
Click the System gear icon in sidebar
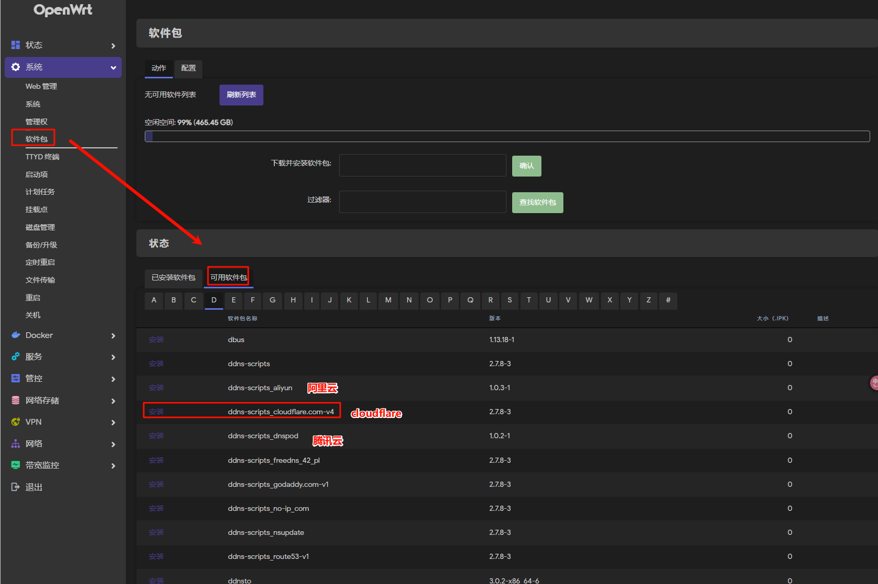click(16, 67)
